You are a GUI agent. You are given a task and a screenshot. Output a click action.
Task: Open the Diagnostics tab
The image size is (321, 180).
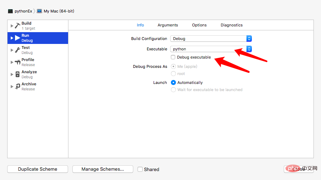231,25
